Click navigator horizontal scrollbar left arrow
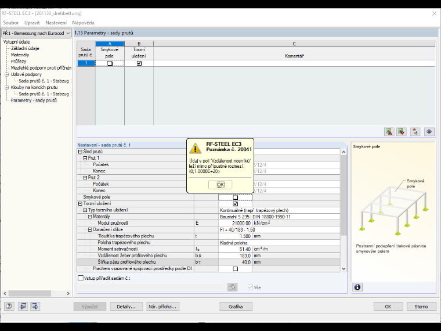This screenshot has width=441, height=331. coord(5,293)
